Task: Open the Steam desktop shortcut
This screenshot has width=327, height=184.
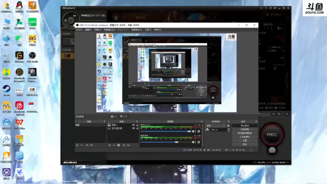Action: coord(7,90)
